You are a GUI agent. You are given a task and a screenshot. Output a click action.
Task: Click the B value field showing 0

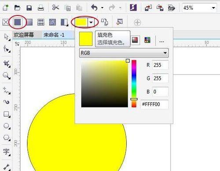point(160,92)
